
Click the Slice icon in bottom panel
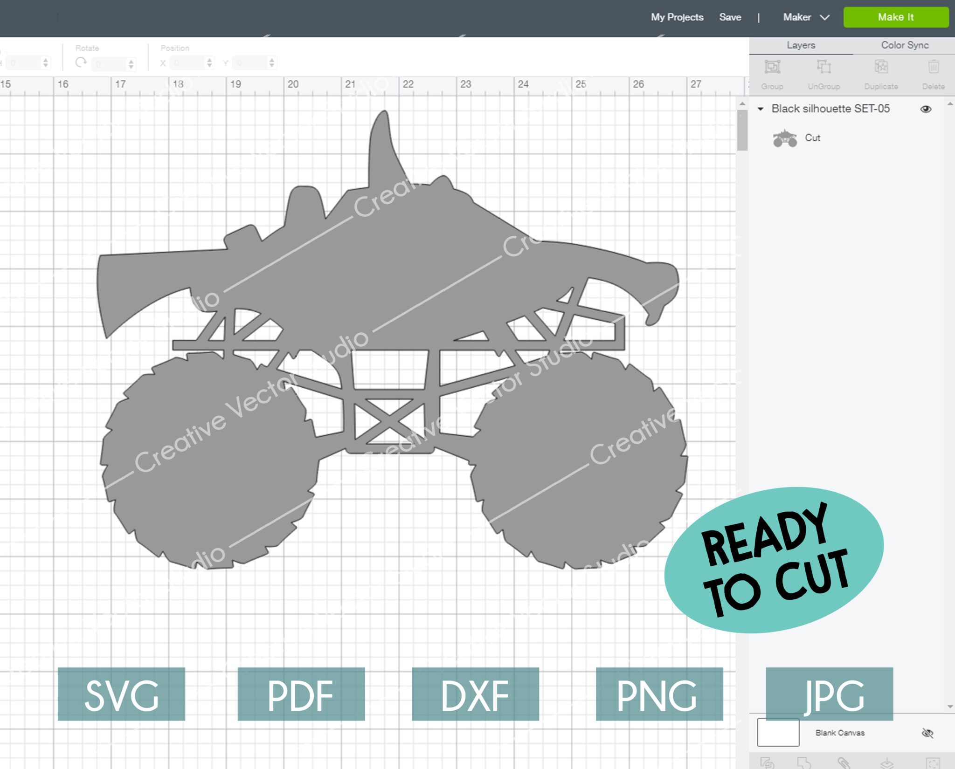point(767,763)
